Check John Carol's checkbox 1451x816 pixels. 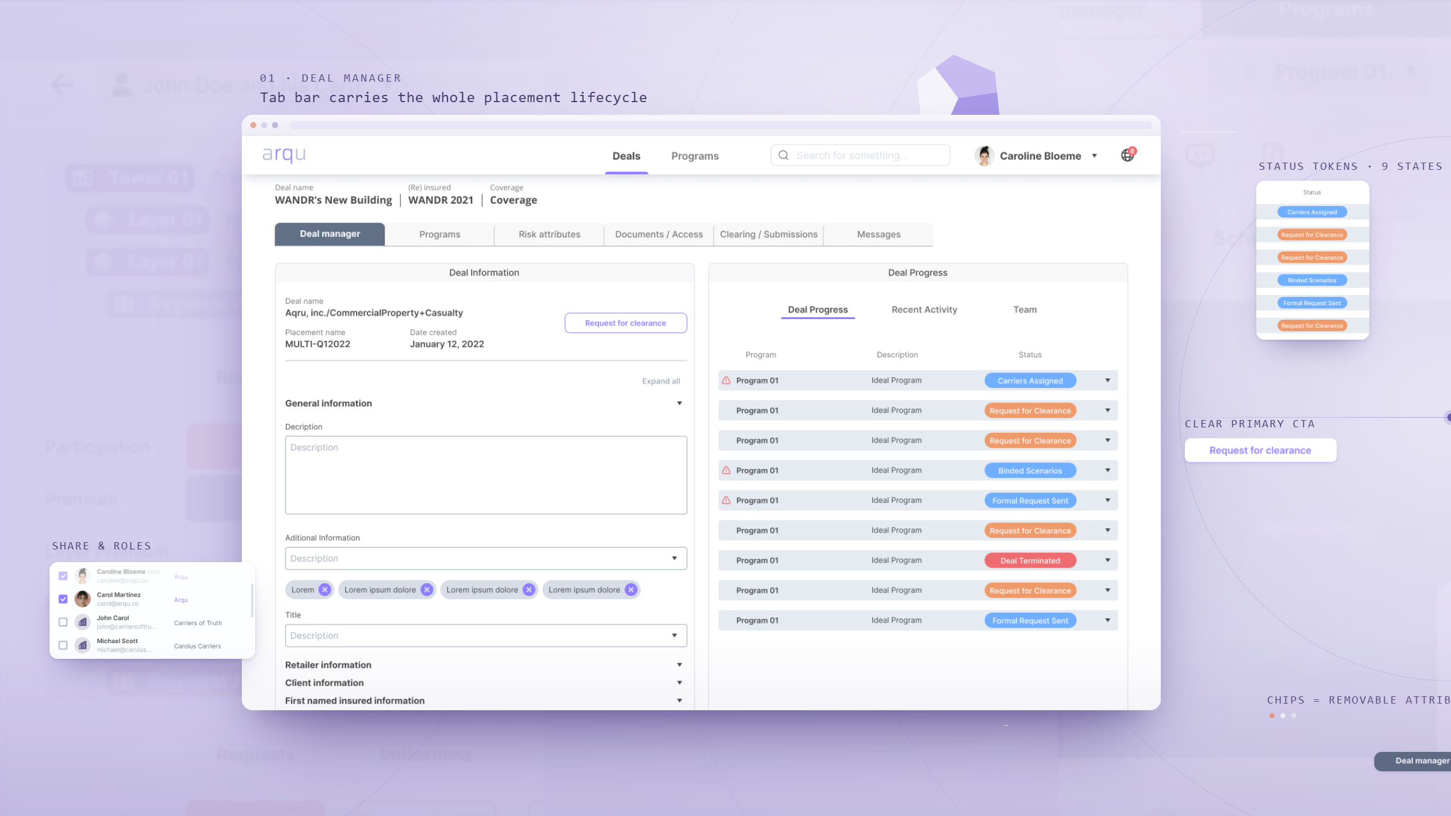point(63,621)
